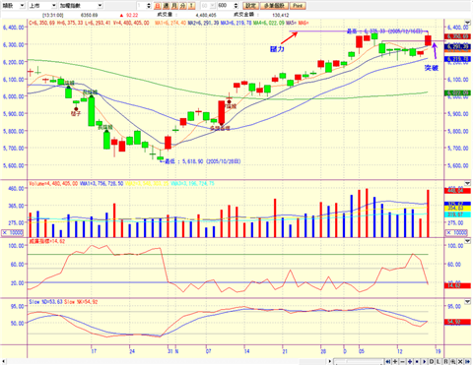Viewport: 473px width, 365px height.
Task: Click the 阻力 resistance annotation label
Action: click(277, 49)
